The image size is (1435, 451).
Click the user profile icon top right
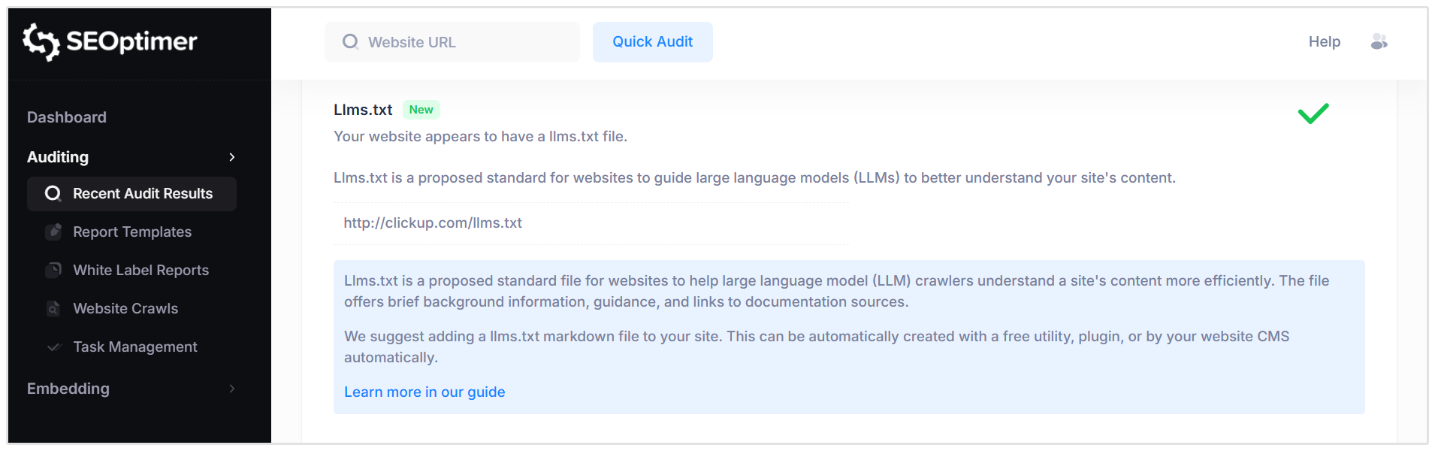(x=1379, y=42)
